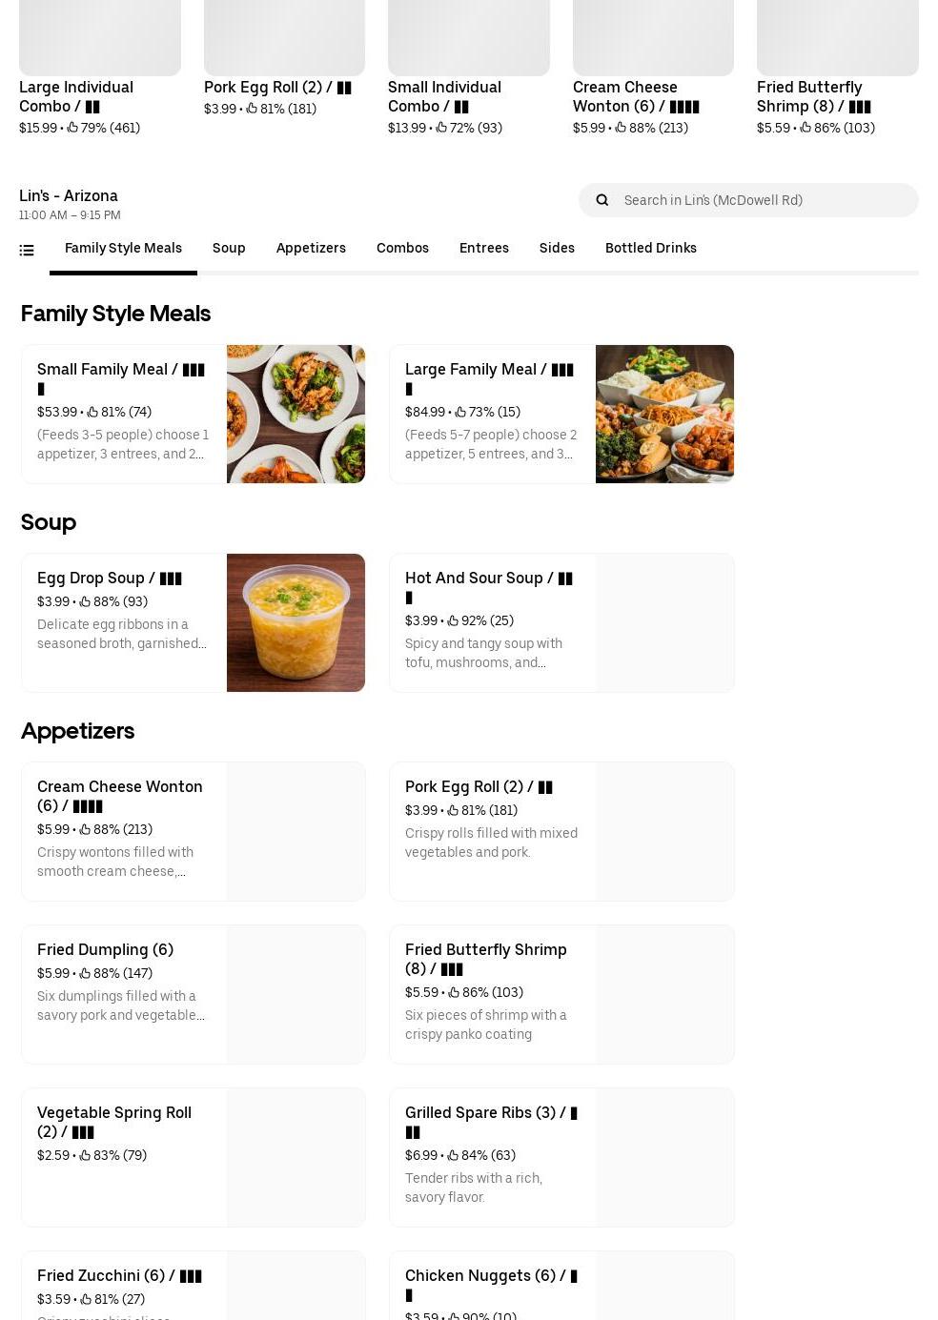The height and width of the screenshot is (1320, 938).
Task: Click thumbs-up icon on Large Family Meal
Action: [x=460, y=413]
